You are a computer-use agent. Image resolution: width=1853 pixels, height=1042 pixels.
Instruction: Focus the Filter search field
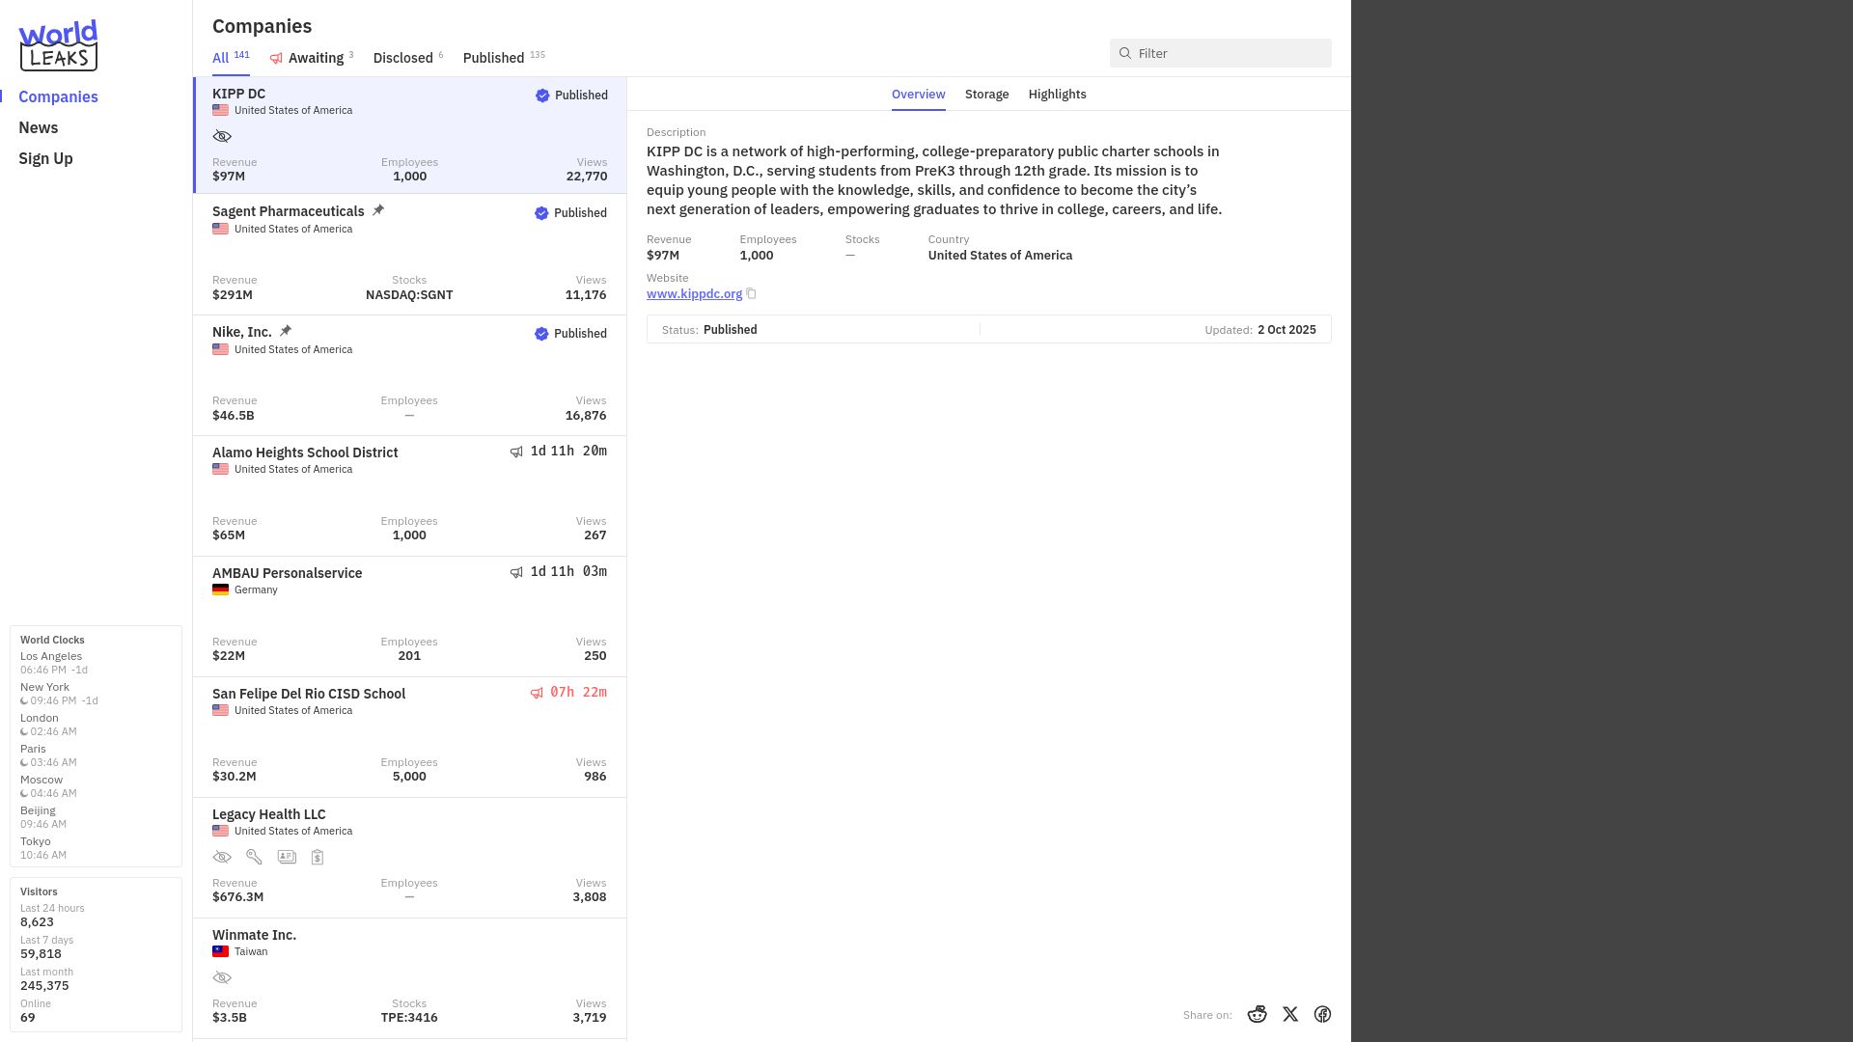click(1220, 53)
